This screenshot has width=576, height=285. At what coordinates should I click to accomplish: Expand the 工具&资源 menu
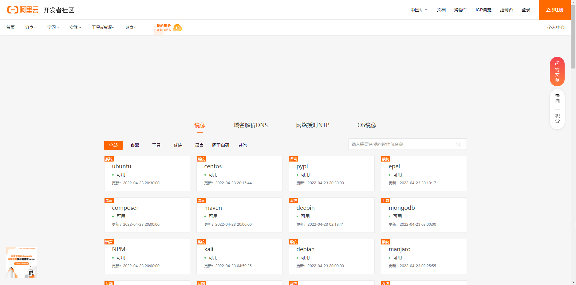point(103,27)
